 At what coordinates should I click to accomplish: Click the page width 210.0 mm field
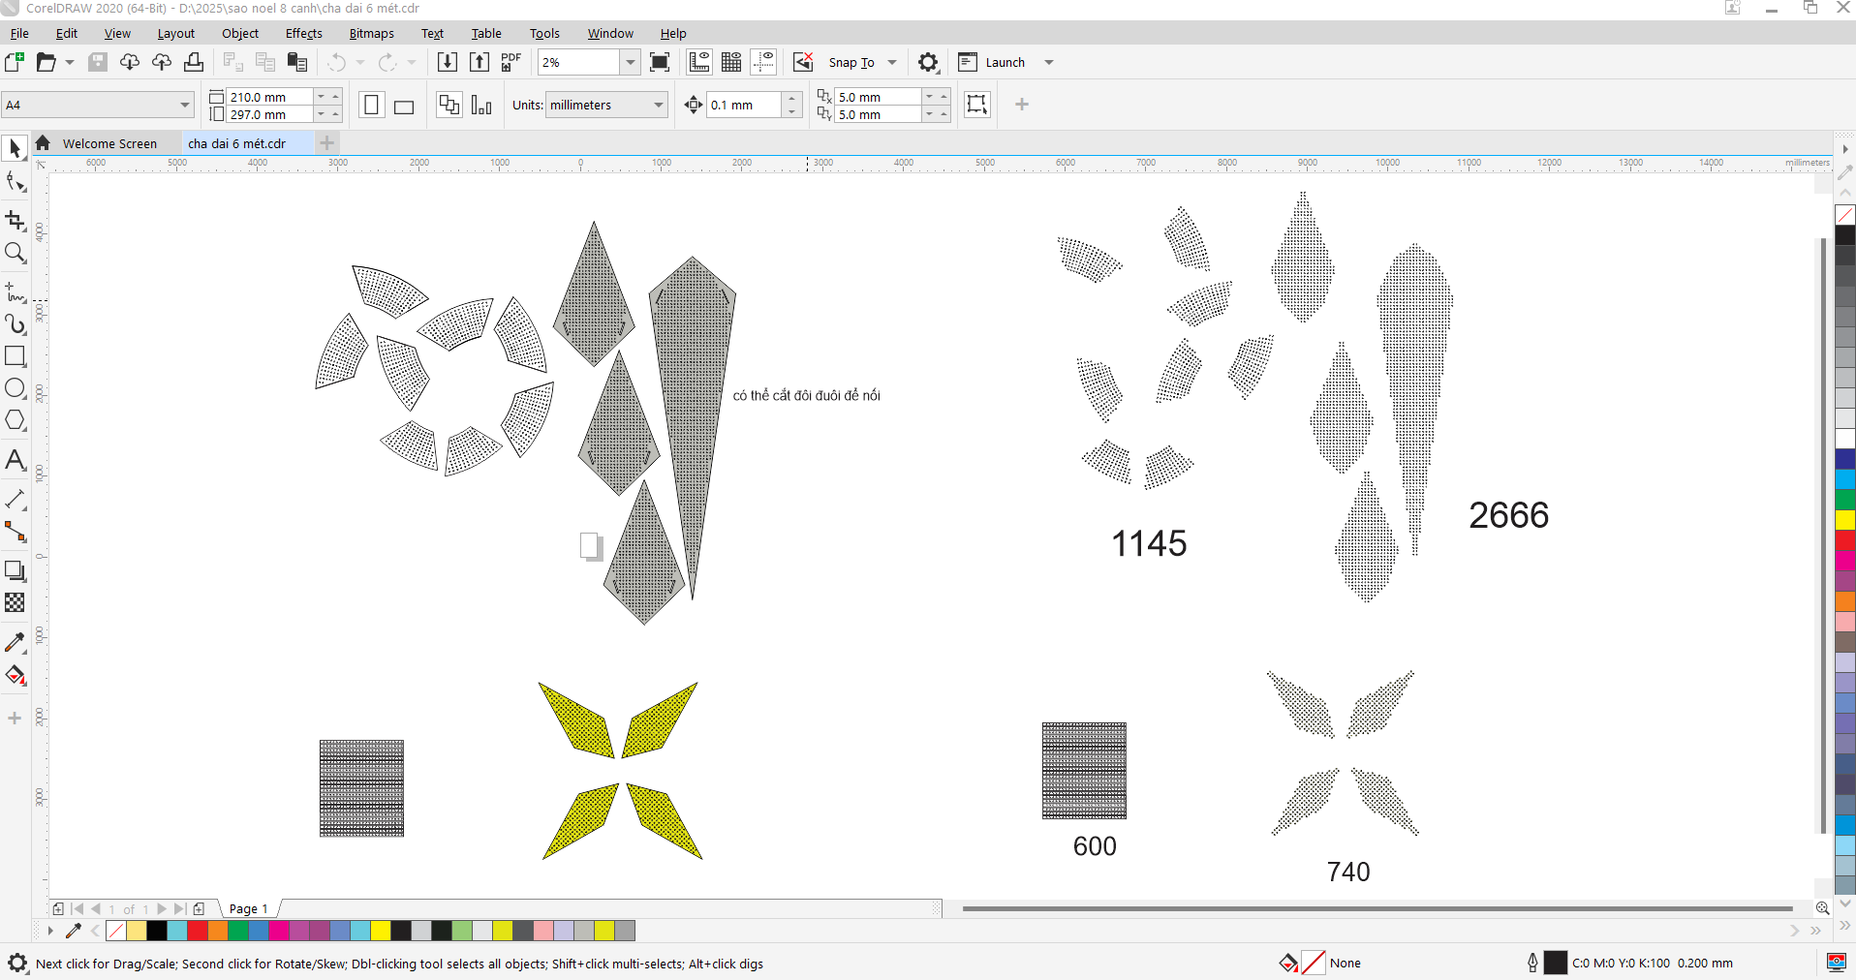click(x=269, y=97)
